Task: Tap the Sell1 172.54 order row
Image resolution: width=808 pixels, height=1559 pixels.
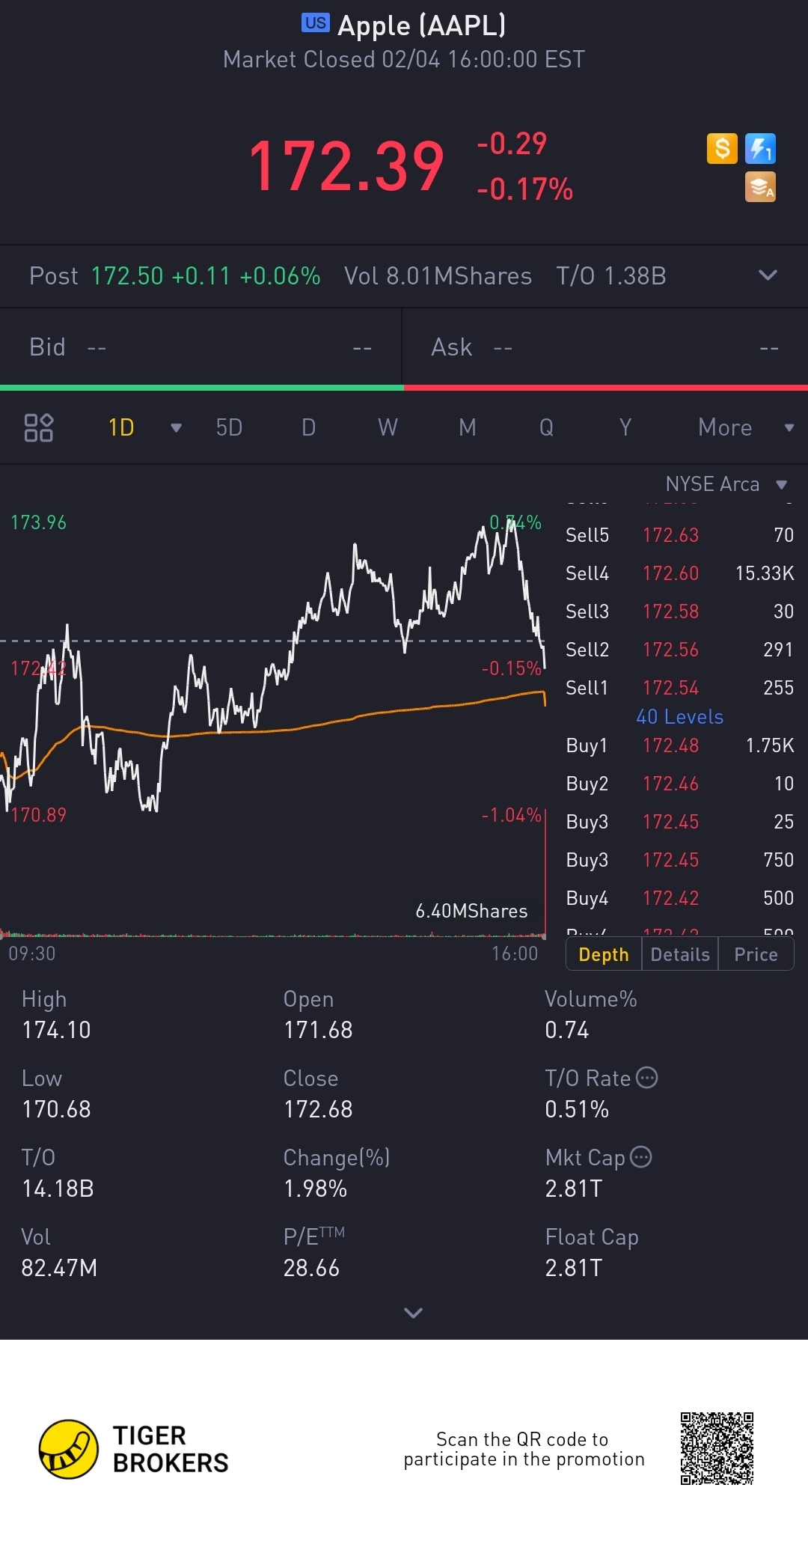Action: pyautogui.click(x=679, y=688)
